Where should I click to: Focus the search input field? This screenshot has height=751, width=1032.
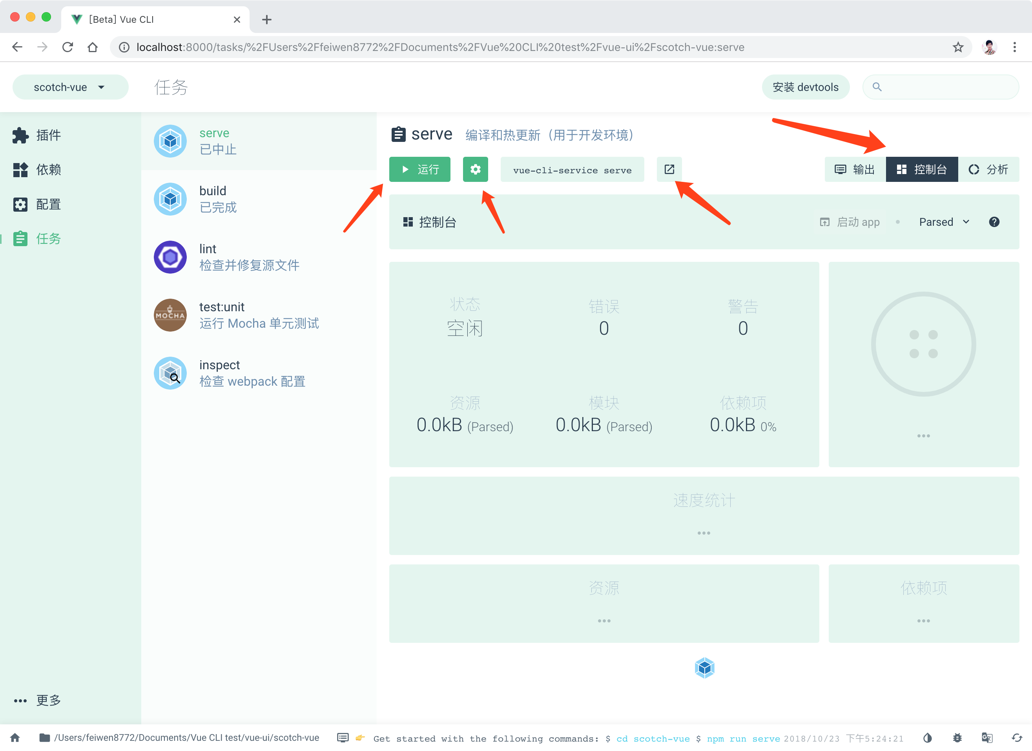pyautogui.click(x=941, y=87)
